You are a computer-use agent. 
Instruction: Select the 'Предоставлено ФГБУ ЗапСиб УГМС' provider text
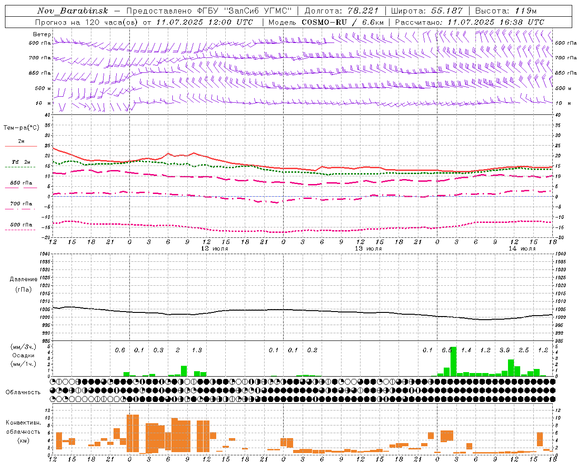click(209, 11)
